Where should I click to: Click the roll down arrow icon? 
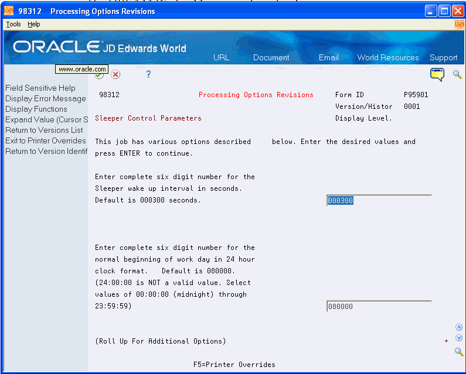tap(459, 338)
